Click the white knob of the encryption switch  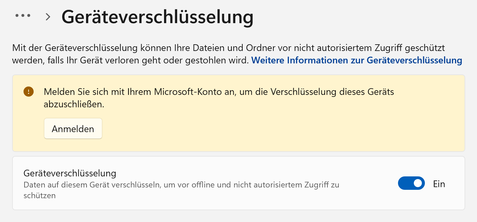(418, 183)
